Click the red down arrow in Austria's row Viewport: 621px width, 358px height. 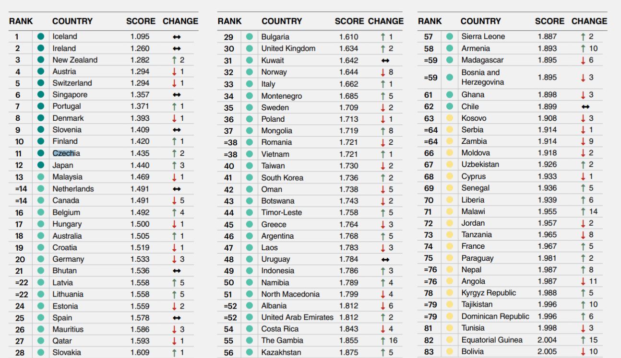175,71
